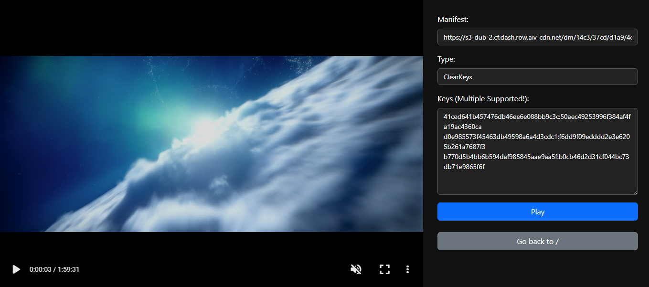The image size is (649, 287).
Task: Play the video with the triangle icon
Action: click(x=16, y=269)
